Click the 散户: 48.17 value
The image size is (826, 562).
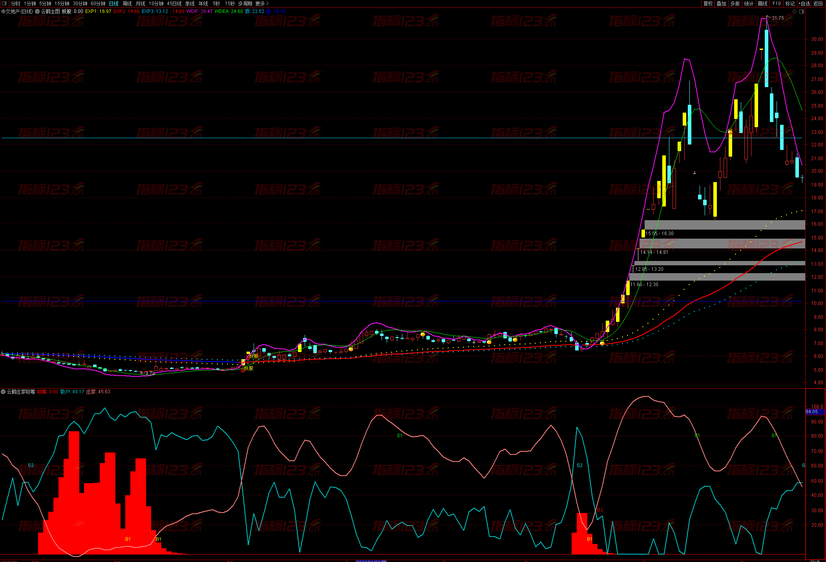pos(72,392)
